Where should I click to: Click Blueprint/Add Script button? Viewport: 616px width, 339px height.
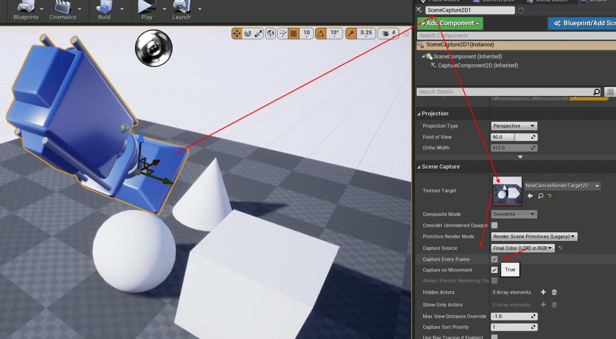pyautogui.click(x=583, y=23)
